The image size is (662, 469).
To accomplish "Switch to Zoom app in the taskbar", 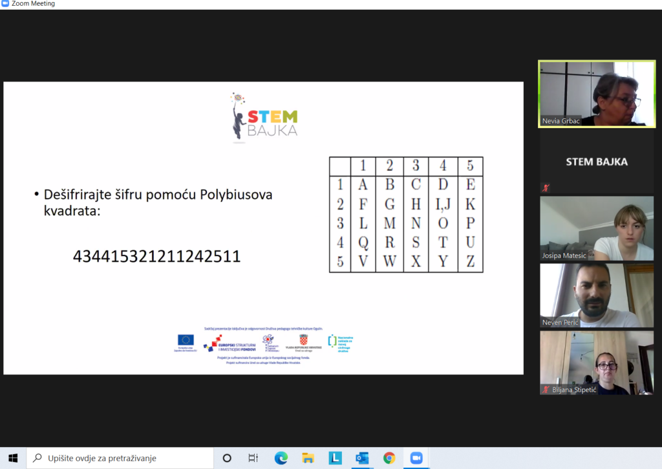I will coord(416,458).
